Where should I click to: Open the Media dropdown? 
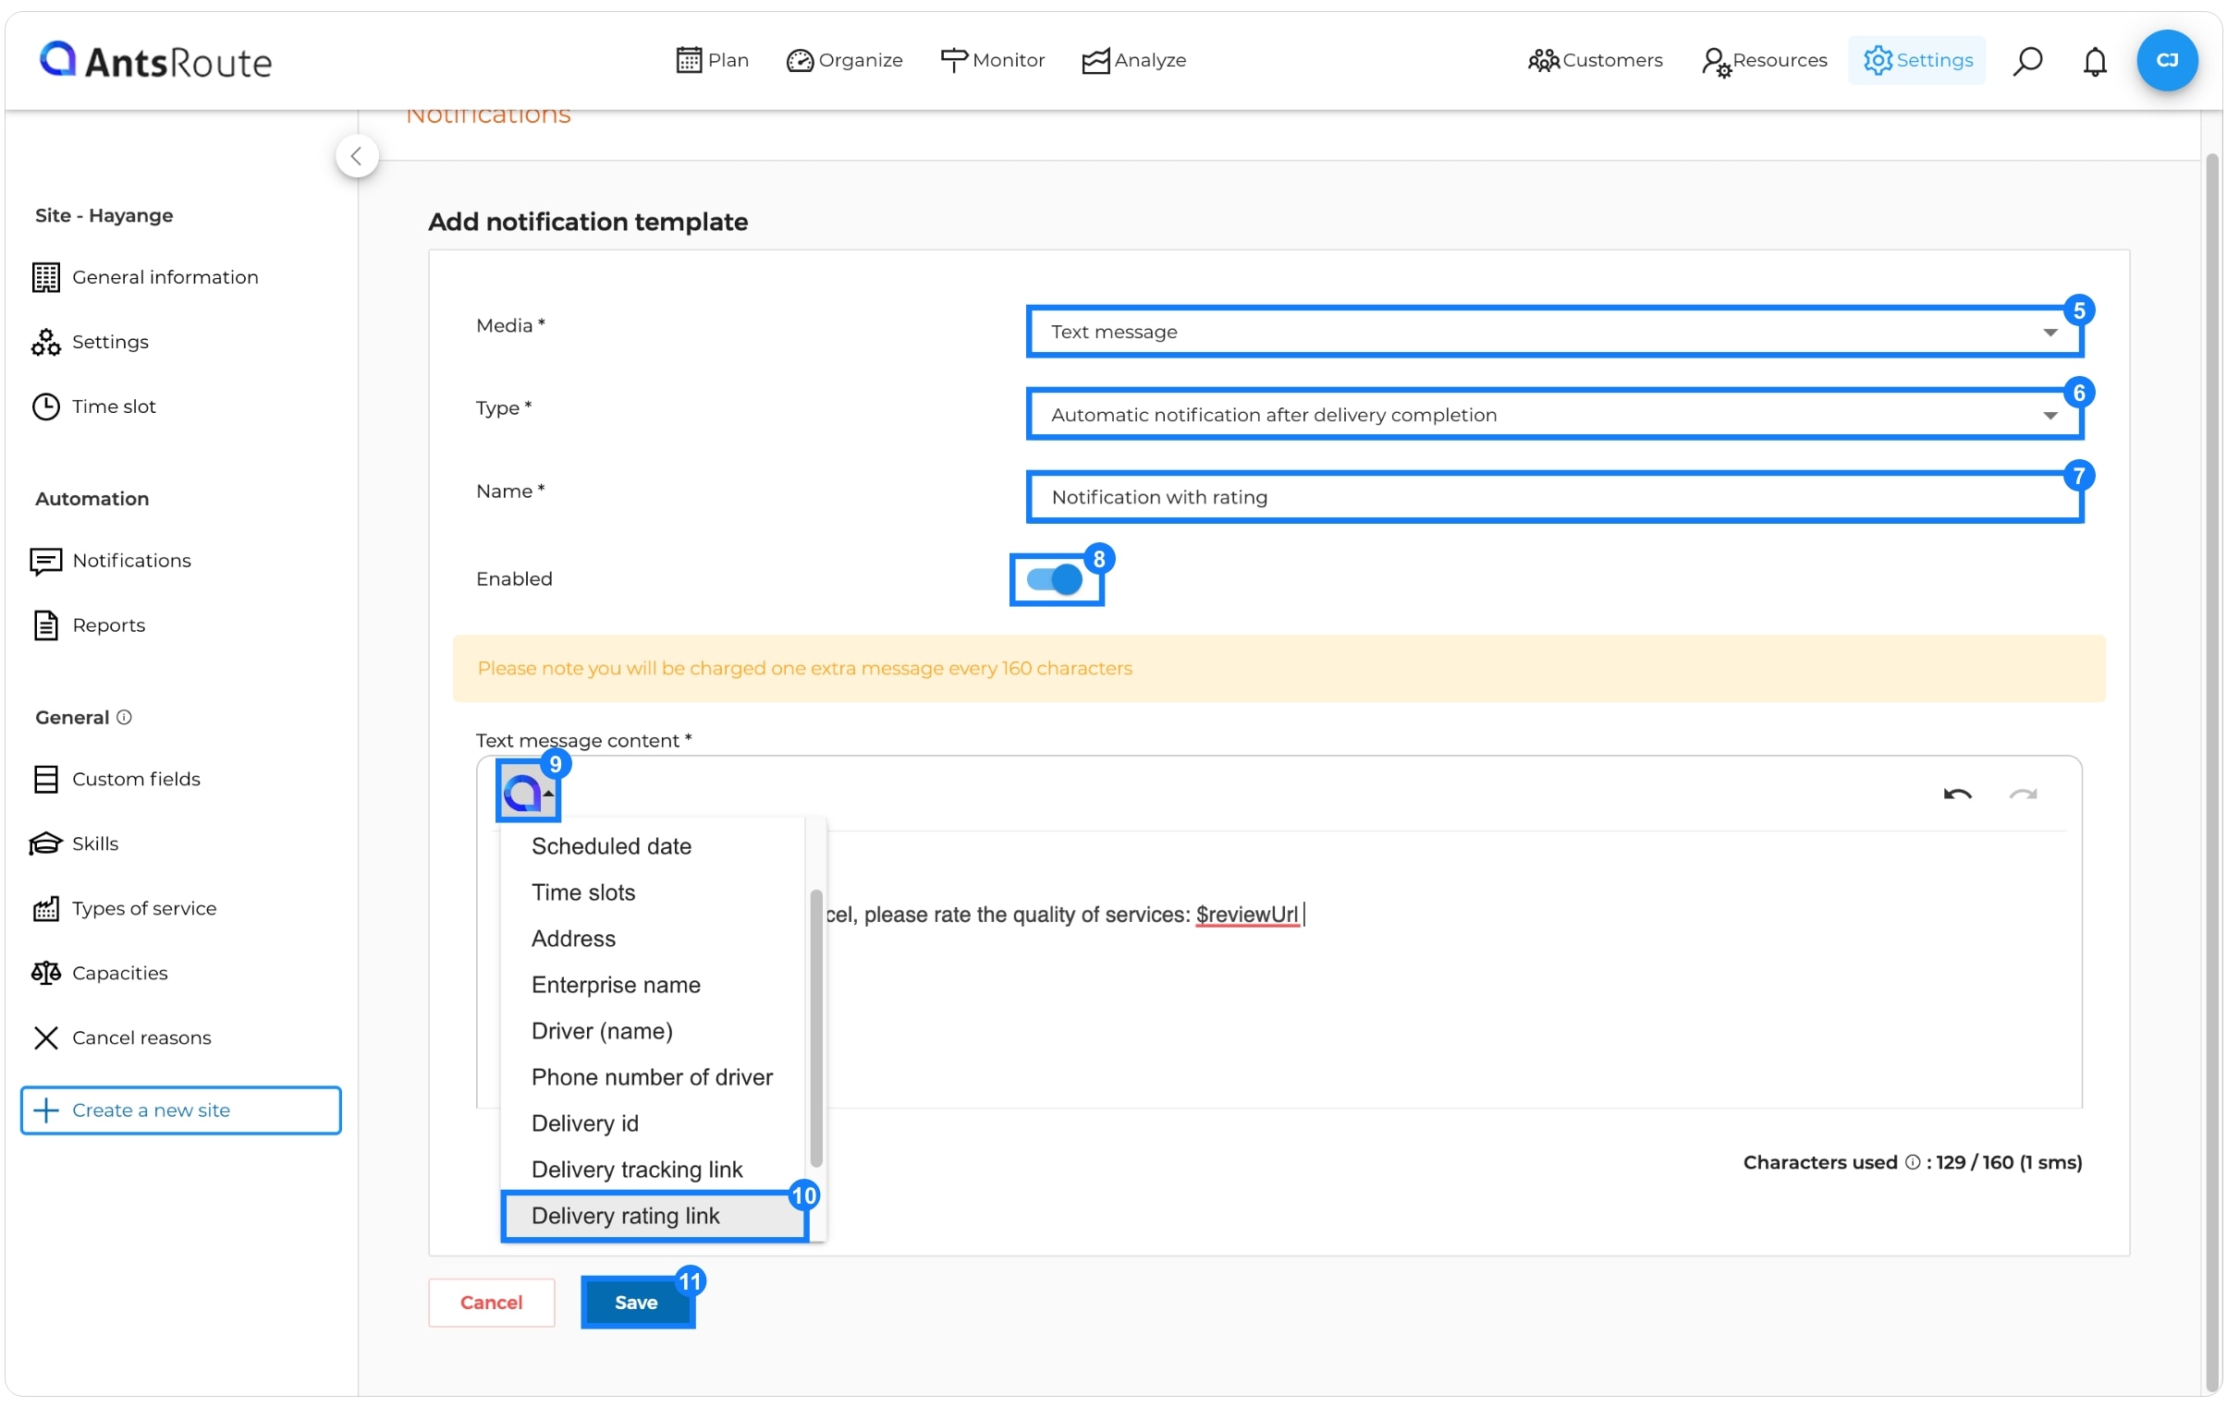[1554, 332]
